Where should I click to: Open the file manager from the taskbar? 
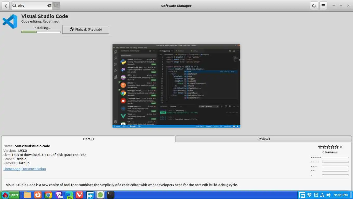pos(28,195)
